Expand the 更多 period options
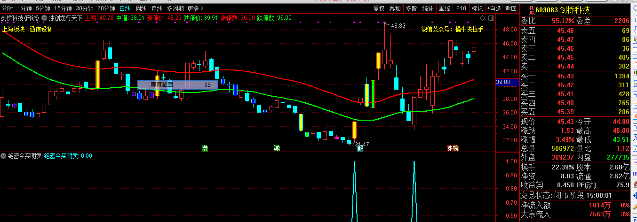Screen dimensions: 637x222 [195, 8]
